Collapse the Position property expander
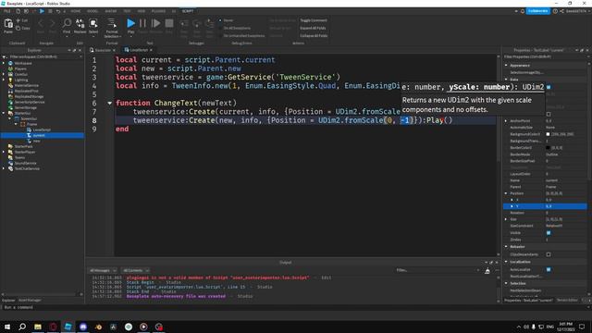Screen dimensions: 592x333 506,193
